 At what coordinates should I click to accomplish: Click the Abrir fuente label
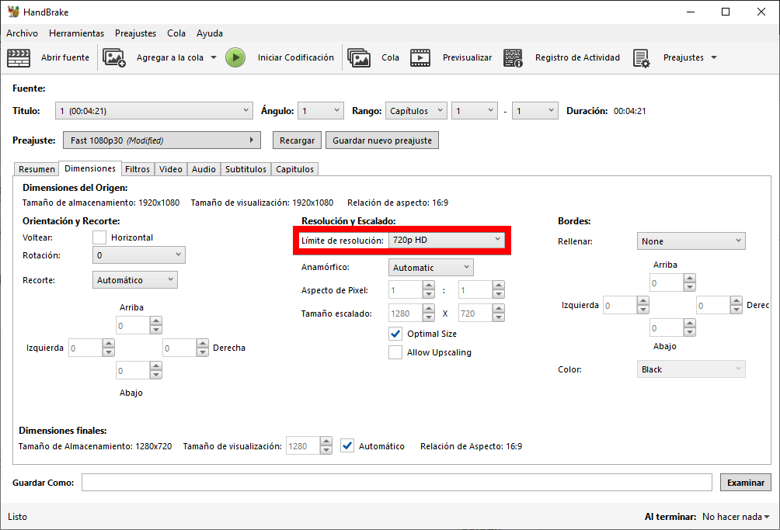tap(65, 57)
